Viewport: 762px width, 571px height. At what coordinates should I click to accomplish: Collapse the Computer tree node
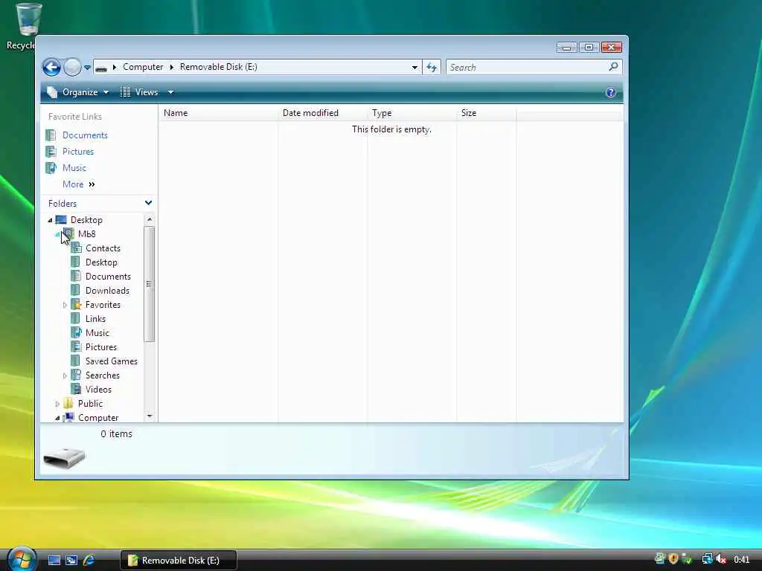(58, 418)
